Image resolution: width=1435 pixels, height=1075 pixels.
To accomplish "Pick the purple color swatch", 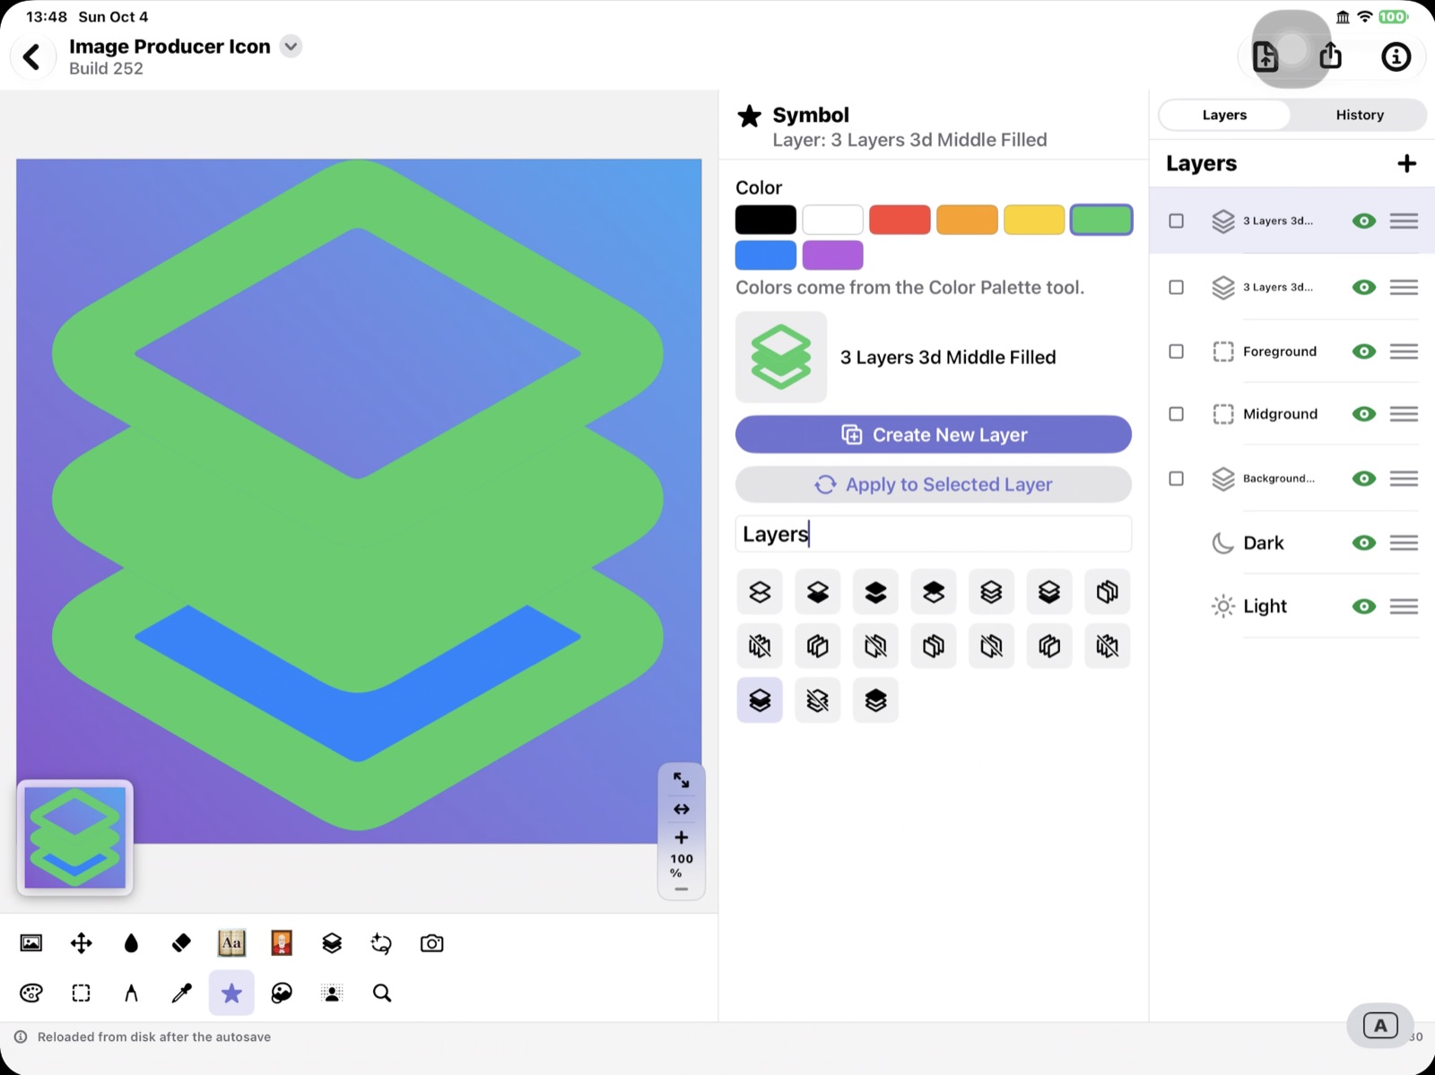I will [x=832, y=255].
